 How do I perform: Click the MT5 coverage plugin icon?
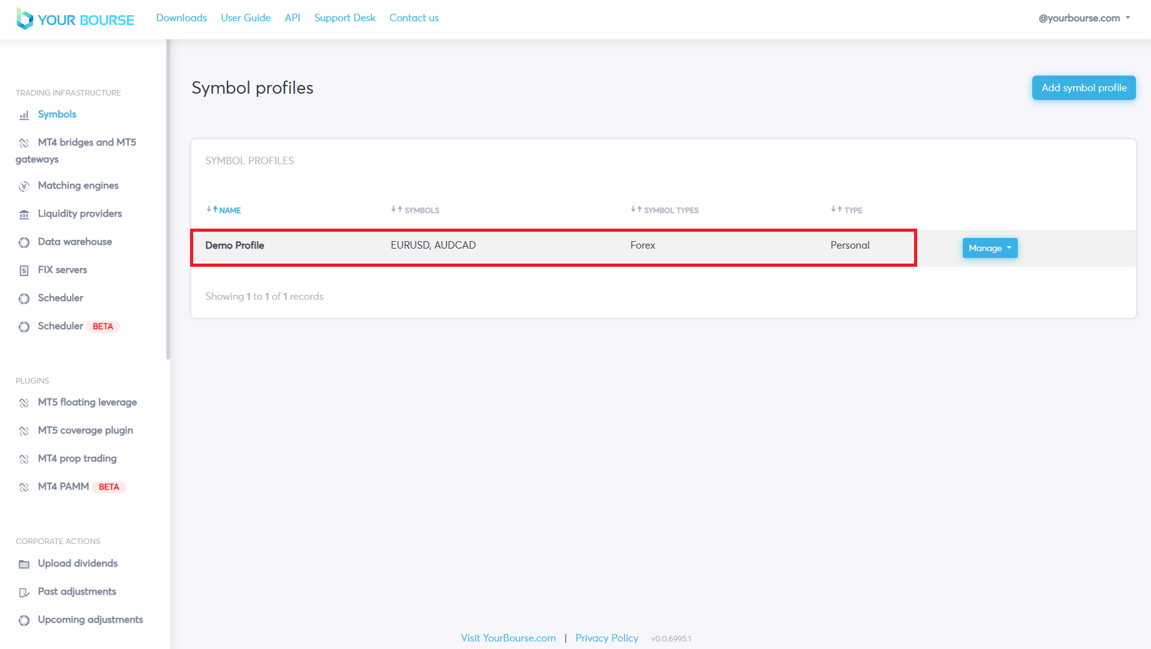tap(24, 431)
